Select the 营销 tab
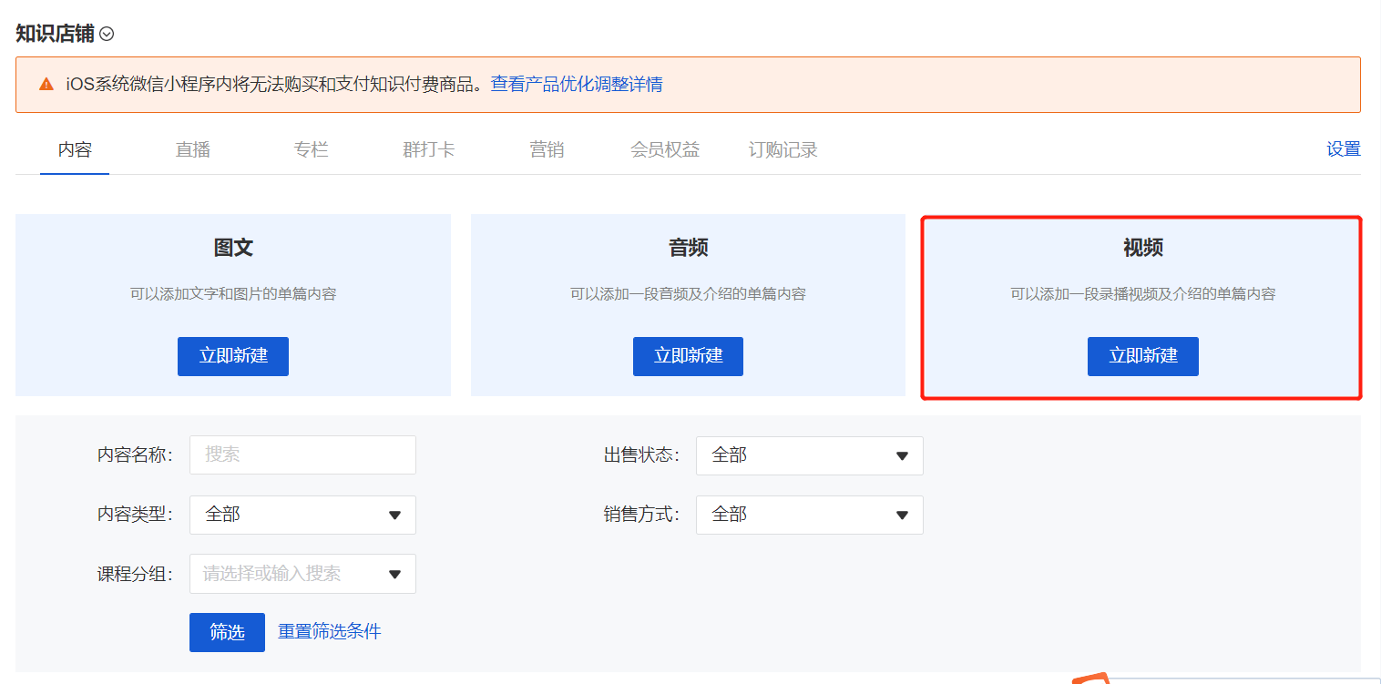1381x684 pixels. coord(547,150)
